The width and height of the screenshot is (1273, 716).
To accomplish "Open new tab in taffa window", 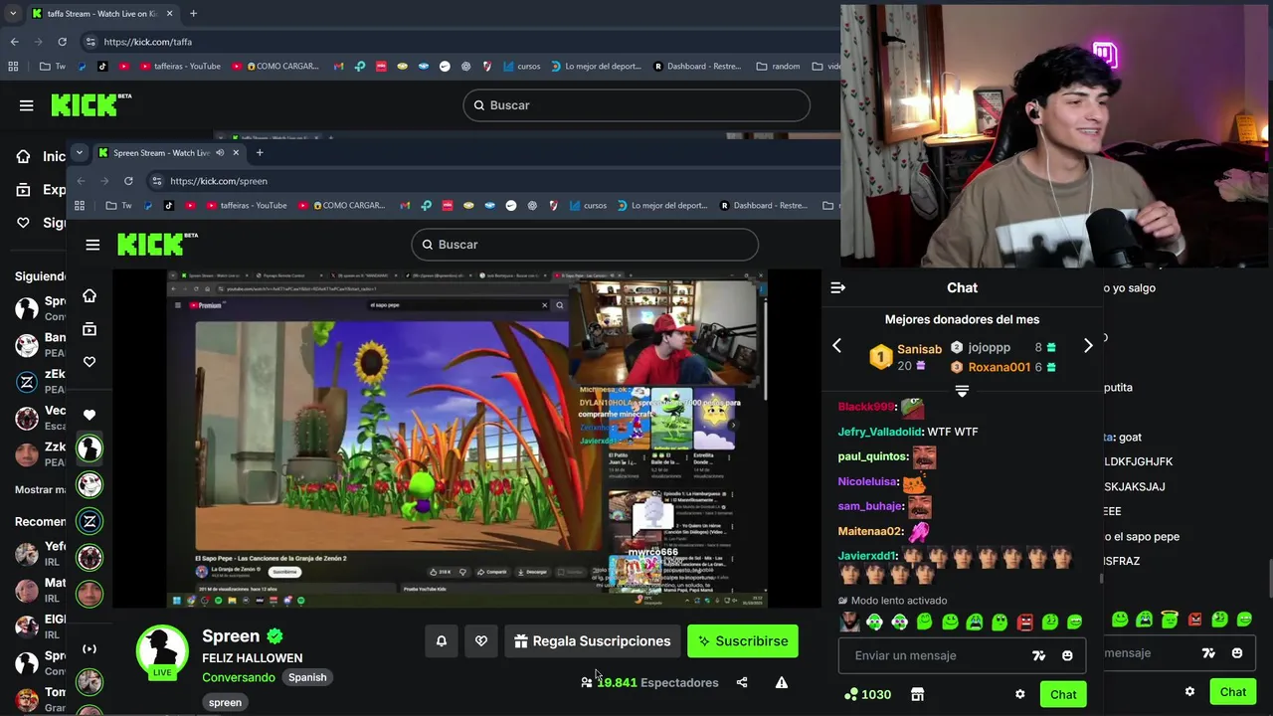I will pos(193,14).
